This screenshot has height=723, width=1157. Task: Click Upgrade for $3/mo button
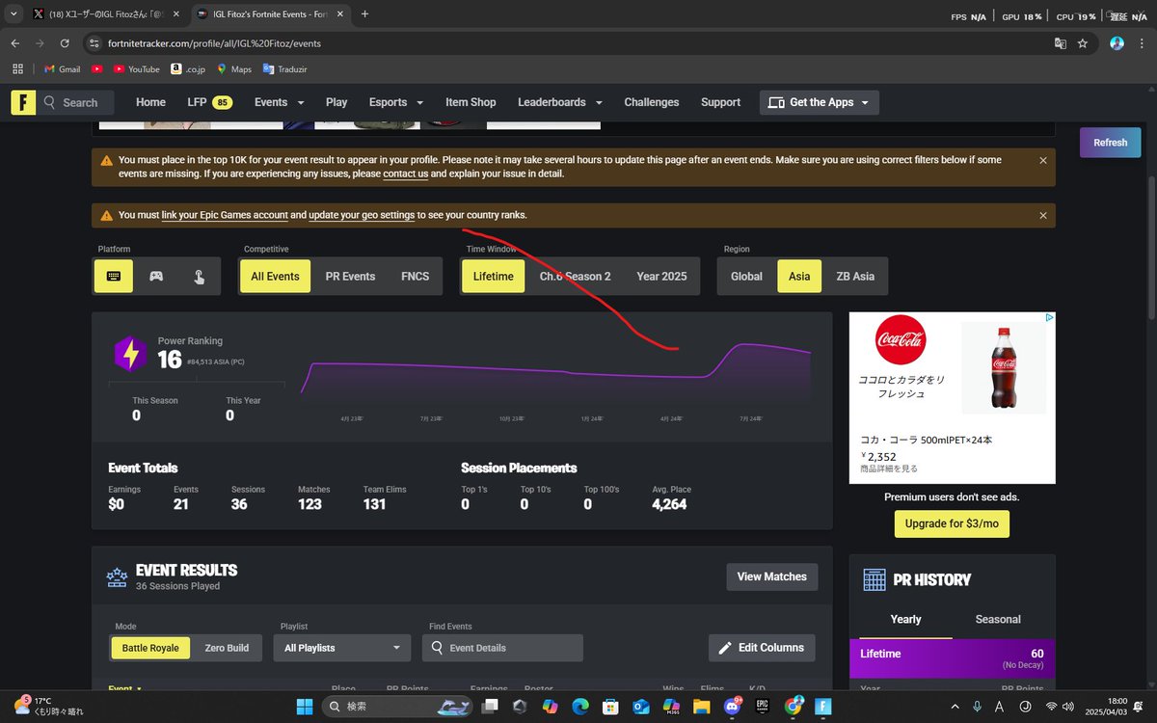click(952, 523)
